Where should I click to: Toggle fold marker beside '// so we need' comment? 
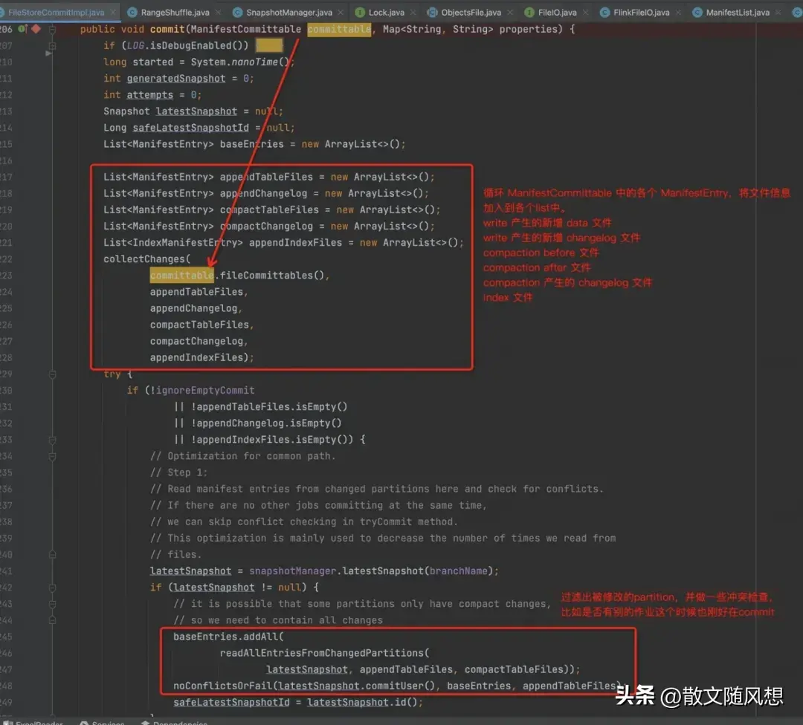[x=52, y=620]
